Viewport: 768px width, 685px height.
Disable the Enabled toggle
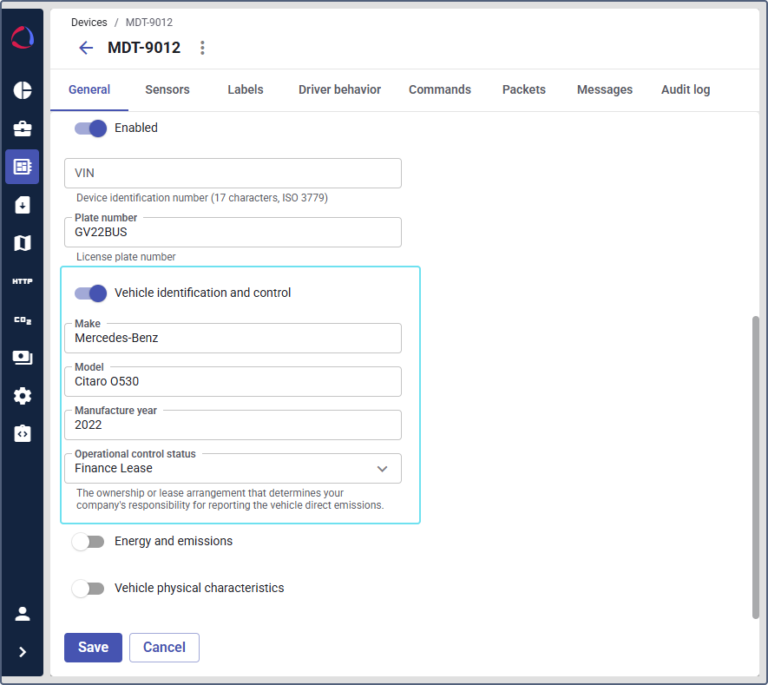pyautogui.click(x=90, y=128)
